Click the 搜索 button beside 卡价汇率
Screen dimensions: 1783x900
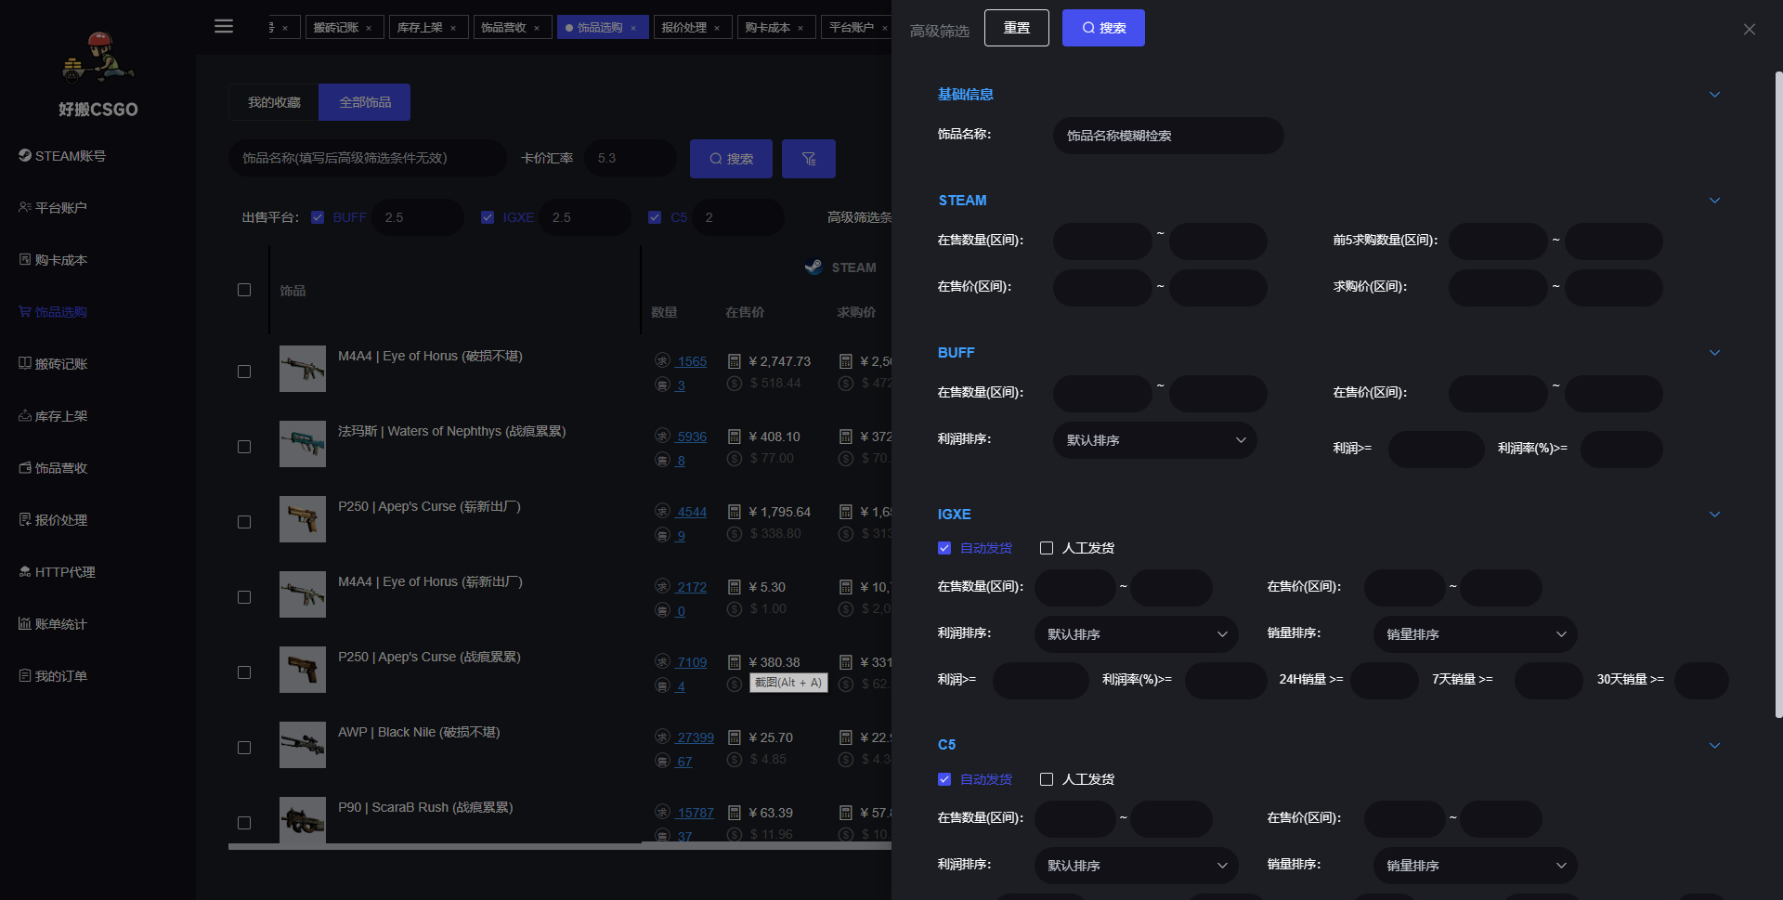731,159
